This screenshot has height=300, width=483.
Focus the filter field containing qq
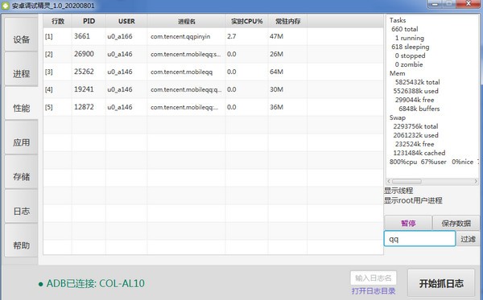[x=419, y=239]
